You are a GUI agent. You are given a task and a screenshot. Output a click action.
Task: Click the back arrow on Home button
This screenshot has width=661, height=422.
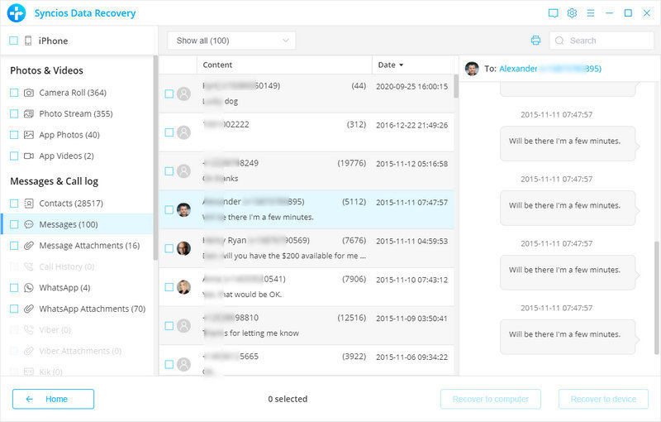(x=30, y=399)
